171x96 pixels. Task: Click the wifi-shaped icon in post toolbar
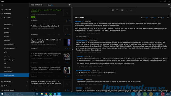click(x=117, y=10)
